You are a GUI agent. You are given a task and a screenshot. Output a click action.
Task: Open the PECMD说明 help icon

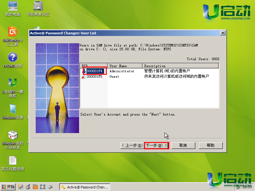[13, 60]
